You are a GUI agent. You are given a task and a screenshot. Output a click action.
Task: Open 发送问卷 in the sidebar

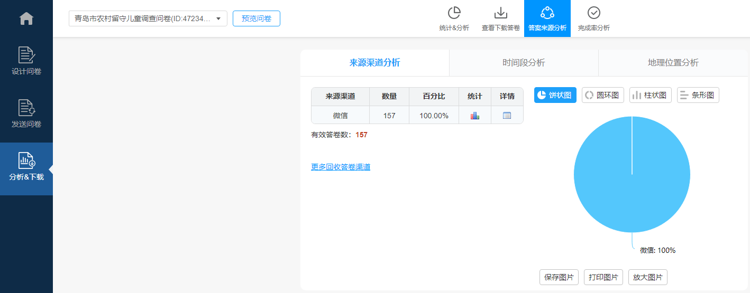coord(26,114)
